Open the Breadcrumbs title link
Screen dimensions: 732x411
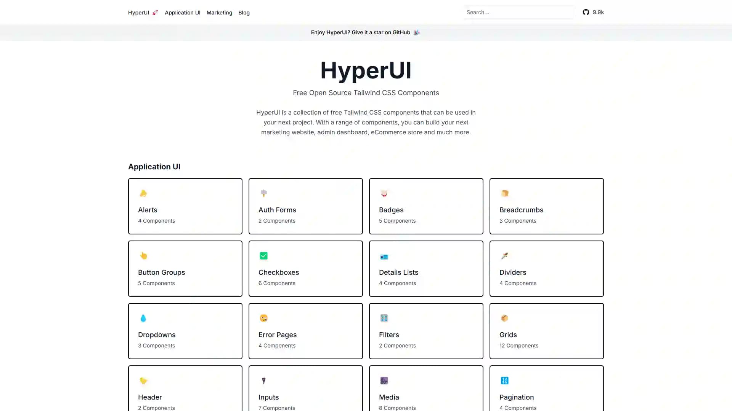(x=521, y=210)
